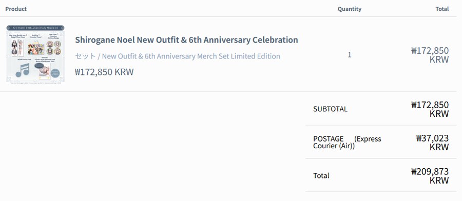The image size is (462, 201).
Task: Click the line item total ₩172,850 KRW
Action: [x=430, y=55]
